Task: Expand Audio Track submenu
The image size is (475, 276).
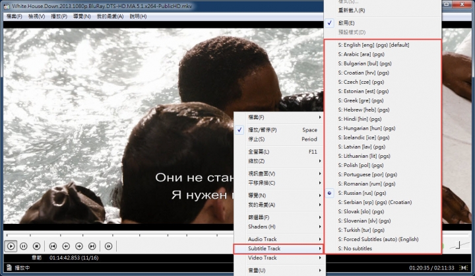Action: pos(279,239)
